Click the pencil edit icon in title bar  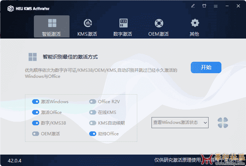(193, 6)
